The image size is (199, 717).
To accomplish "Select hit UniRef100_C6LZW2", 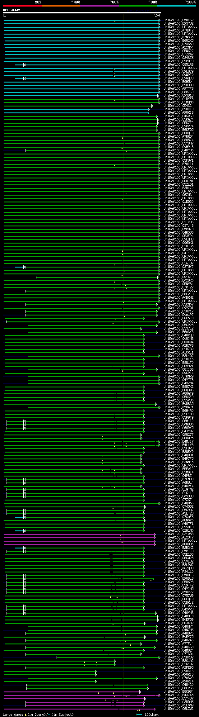I will pos(178,709).
